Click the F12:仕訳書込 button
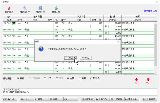160x103 pixels. point(149,99)
